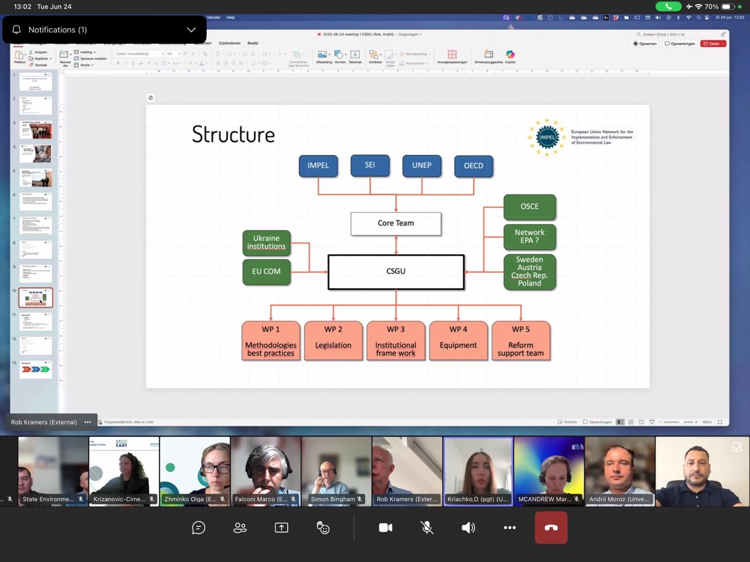The height and width of the screenshot is (562, 750).
Task: Open more options next to Rob Kramers (External)
Action: click(x=87, y=422)
